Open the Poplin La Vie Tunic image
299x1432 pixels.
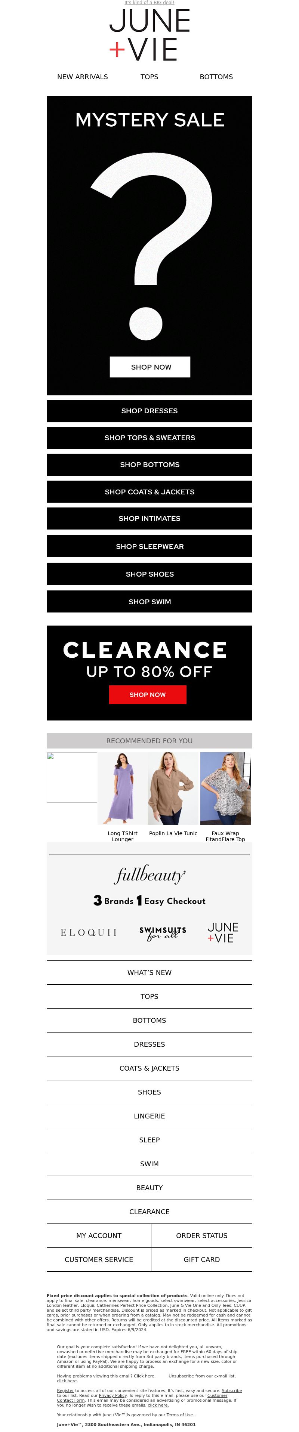coord(173,788)
